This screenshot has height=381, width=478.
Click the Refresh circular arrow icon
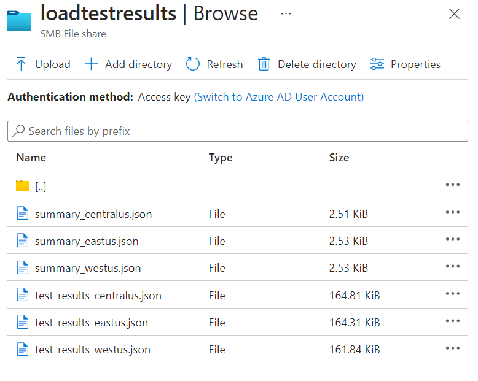193,64
